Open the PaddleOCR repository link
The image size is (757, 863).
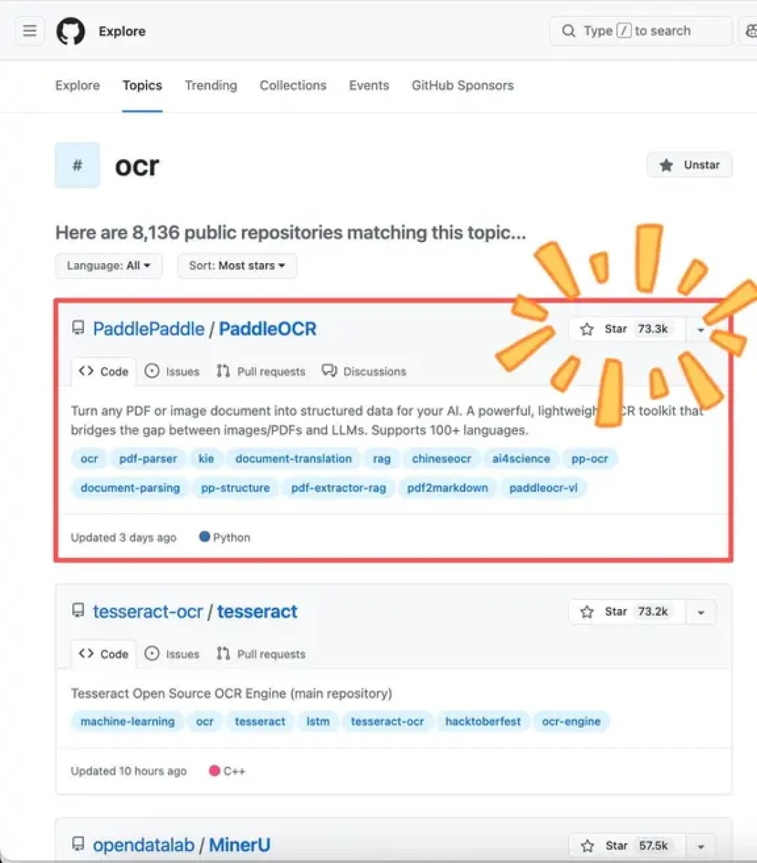(x=268, y=329)
